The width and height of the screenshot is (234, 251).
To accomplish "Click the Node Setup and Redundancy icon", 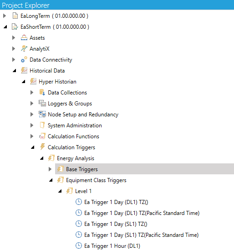I will 42,115.
